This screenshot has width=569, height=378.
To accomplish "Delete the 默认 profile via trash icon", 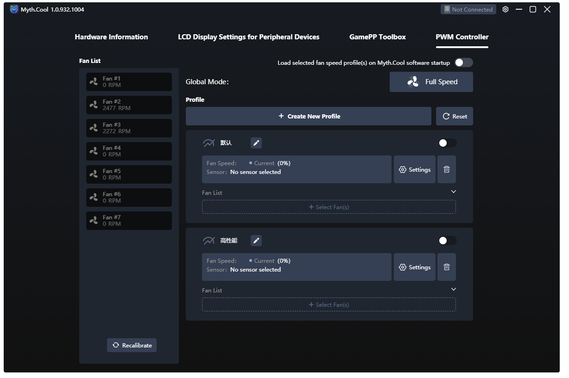I will tap(447, 169).
